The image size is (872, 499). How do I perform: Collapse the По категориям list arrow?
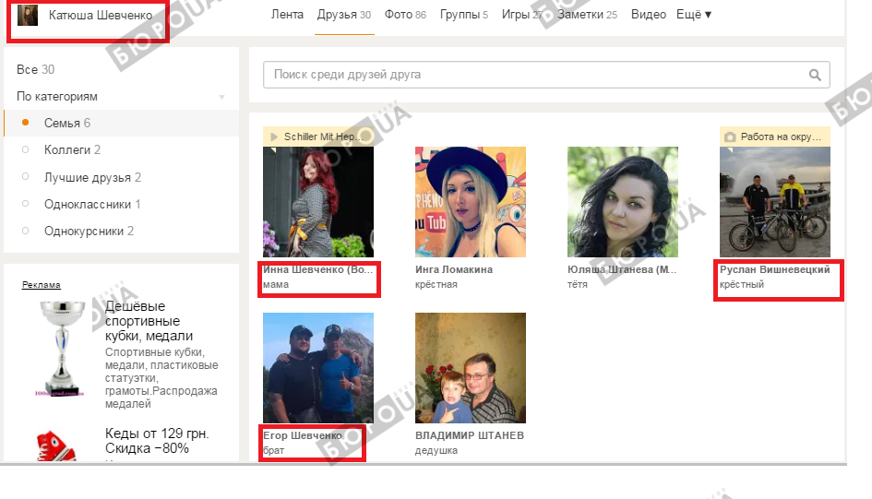[221, 97]
